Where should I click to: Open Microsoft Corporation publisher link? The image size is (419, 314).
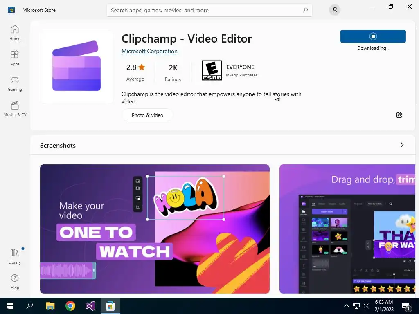click(149, 51)
